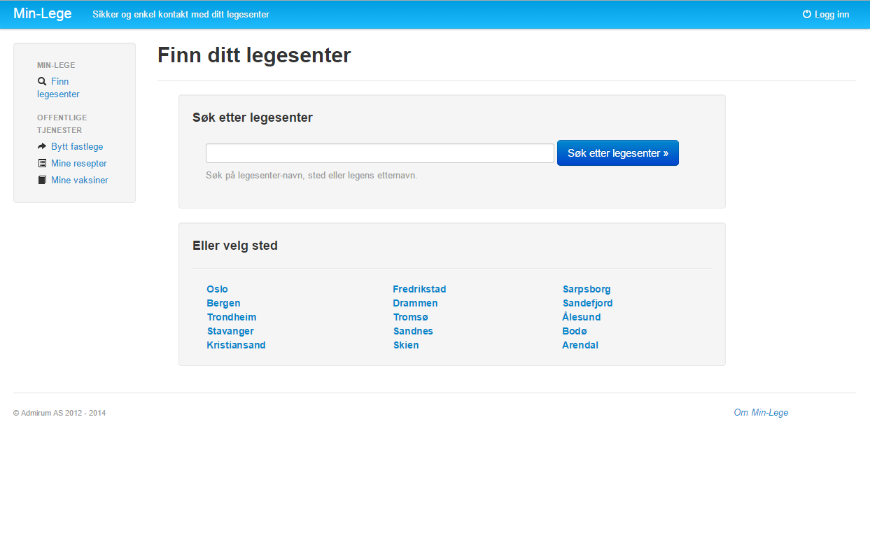Click the search help text below the input
The width and height of the screenshot is (870, 543).
point(311,176)
